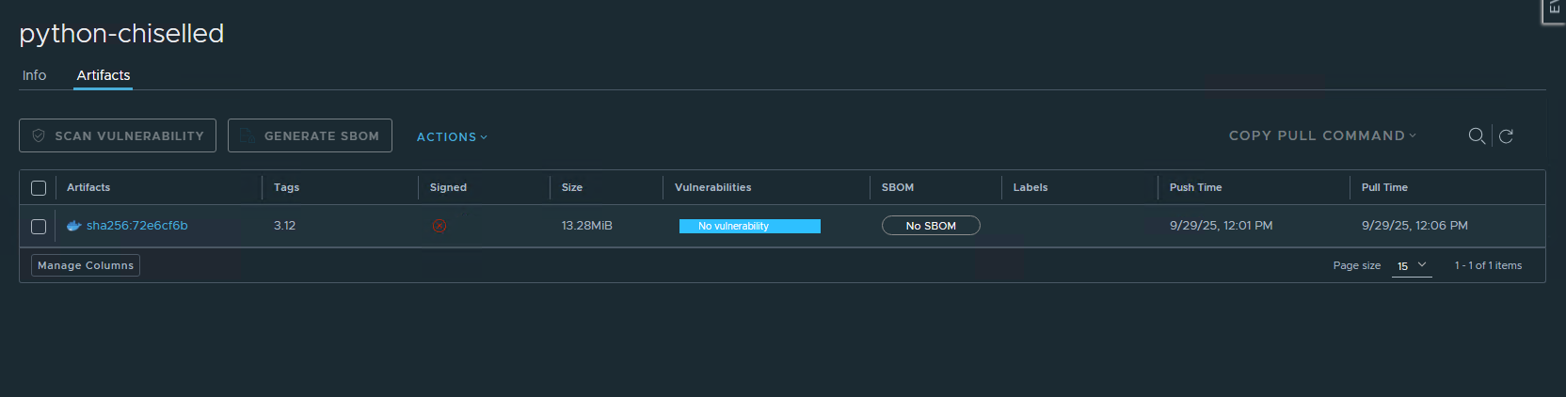Image resolution: width=1566 pixels, height=397 pixels.
Task: Click the SBOM file icon in Generate SBOM
Action: tap(247, 136)
